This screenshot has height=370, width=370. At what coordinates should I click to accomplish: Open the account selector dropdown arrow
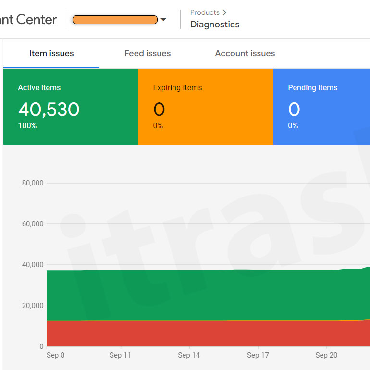[x=163, y=20]
